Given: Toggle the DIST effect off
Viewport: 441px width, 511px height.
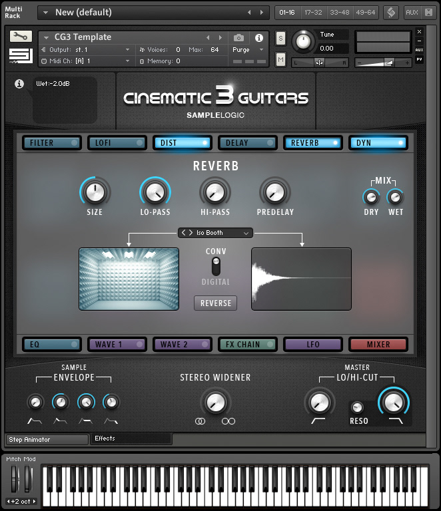Looking at the screenshot, I should pyautogui.click(x=183, y=143).
